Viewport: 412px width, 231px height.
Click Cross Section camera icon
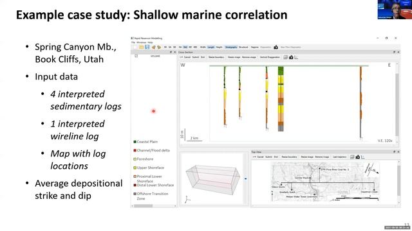[x=291, y=57]
